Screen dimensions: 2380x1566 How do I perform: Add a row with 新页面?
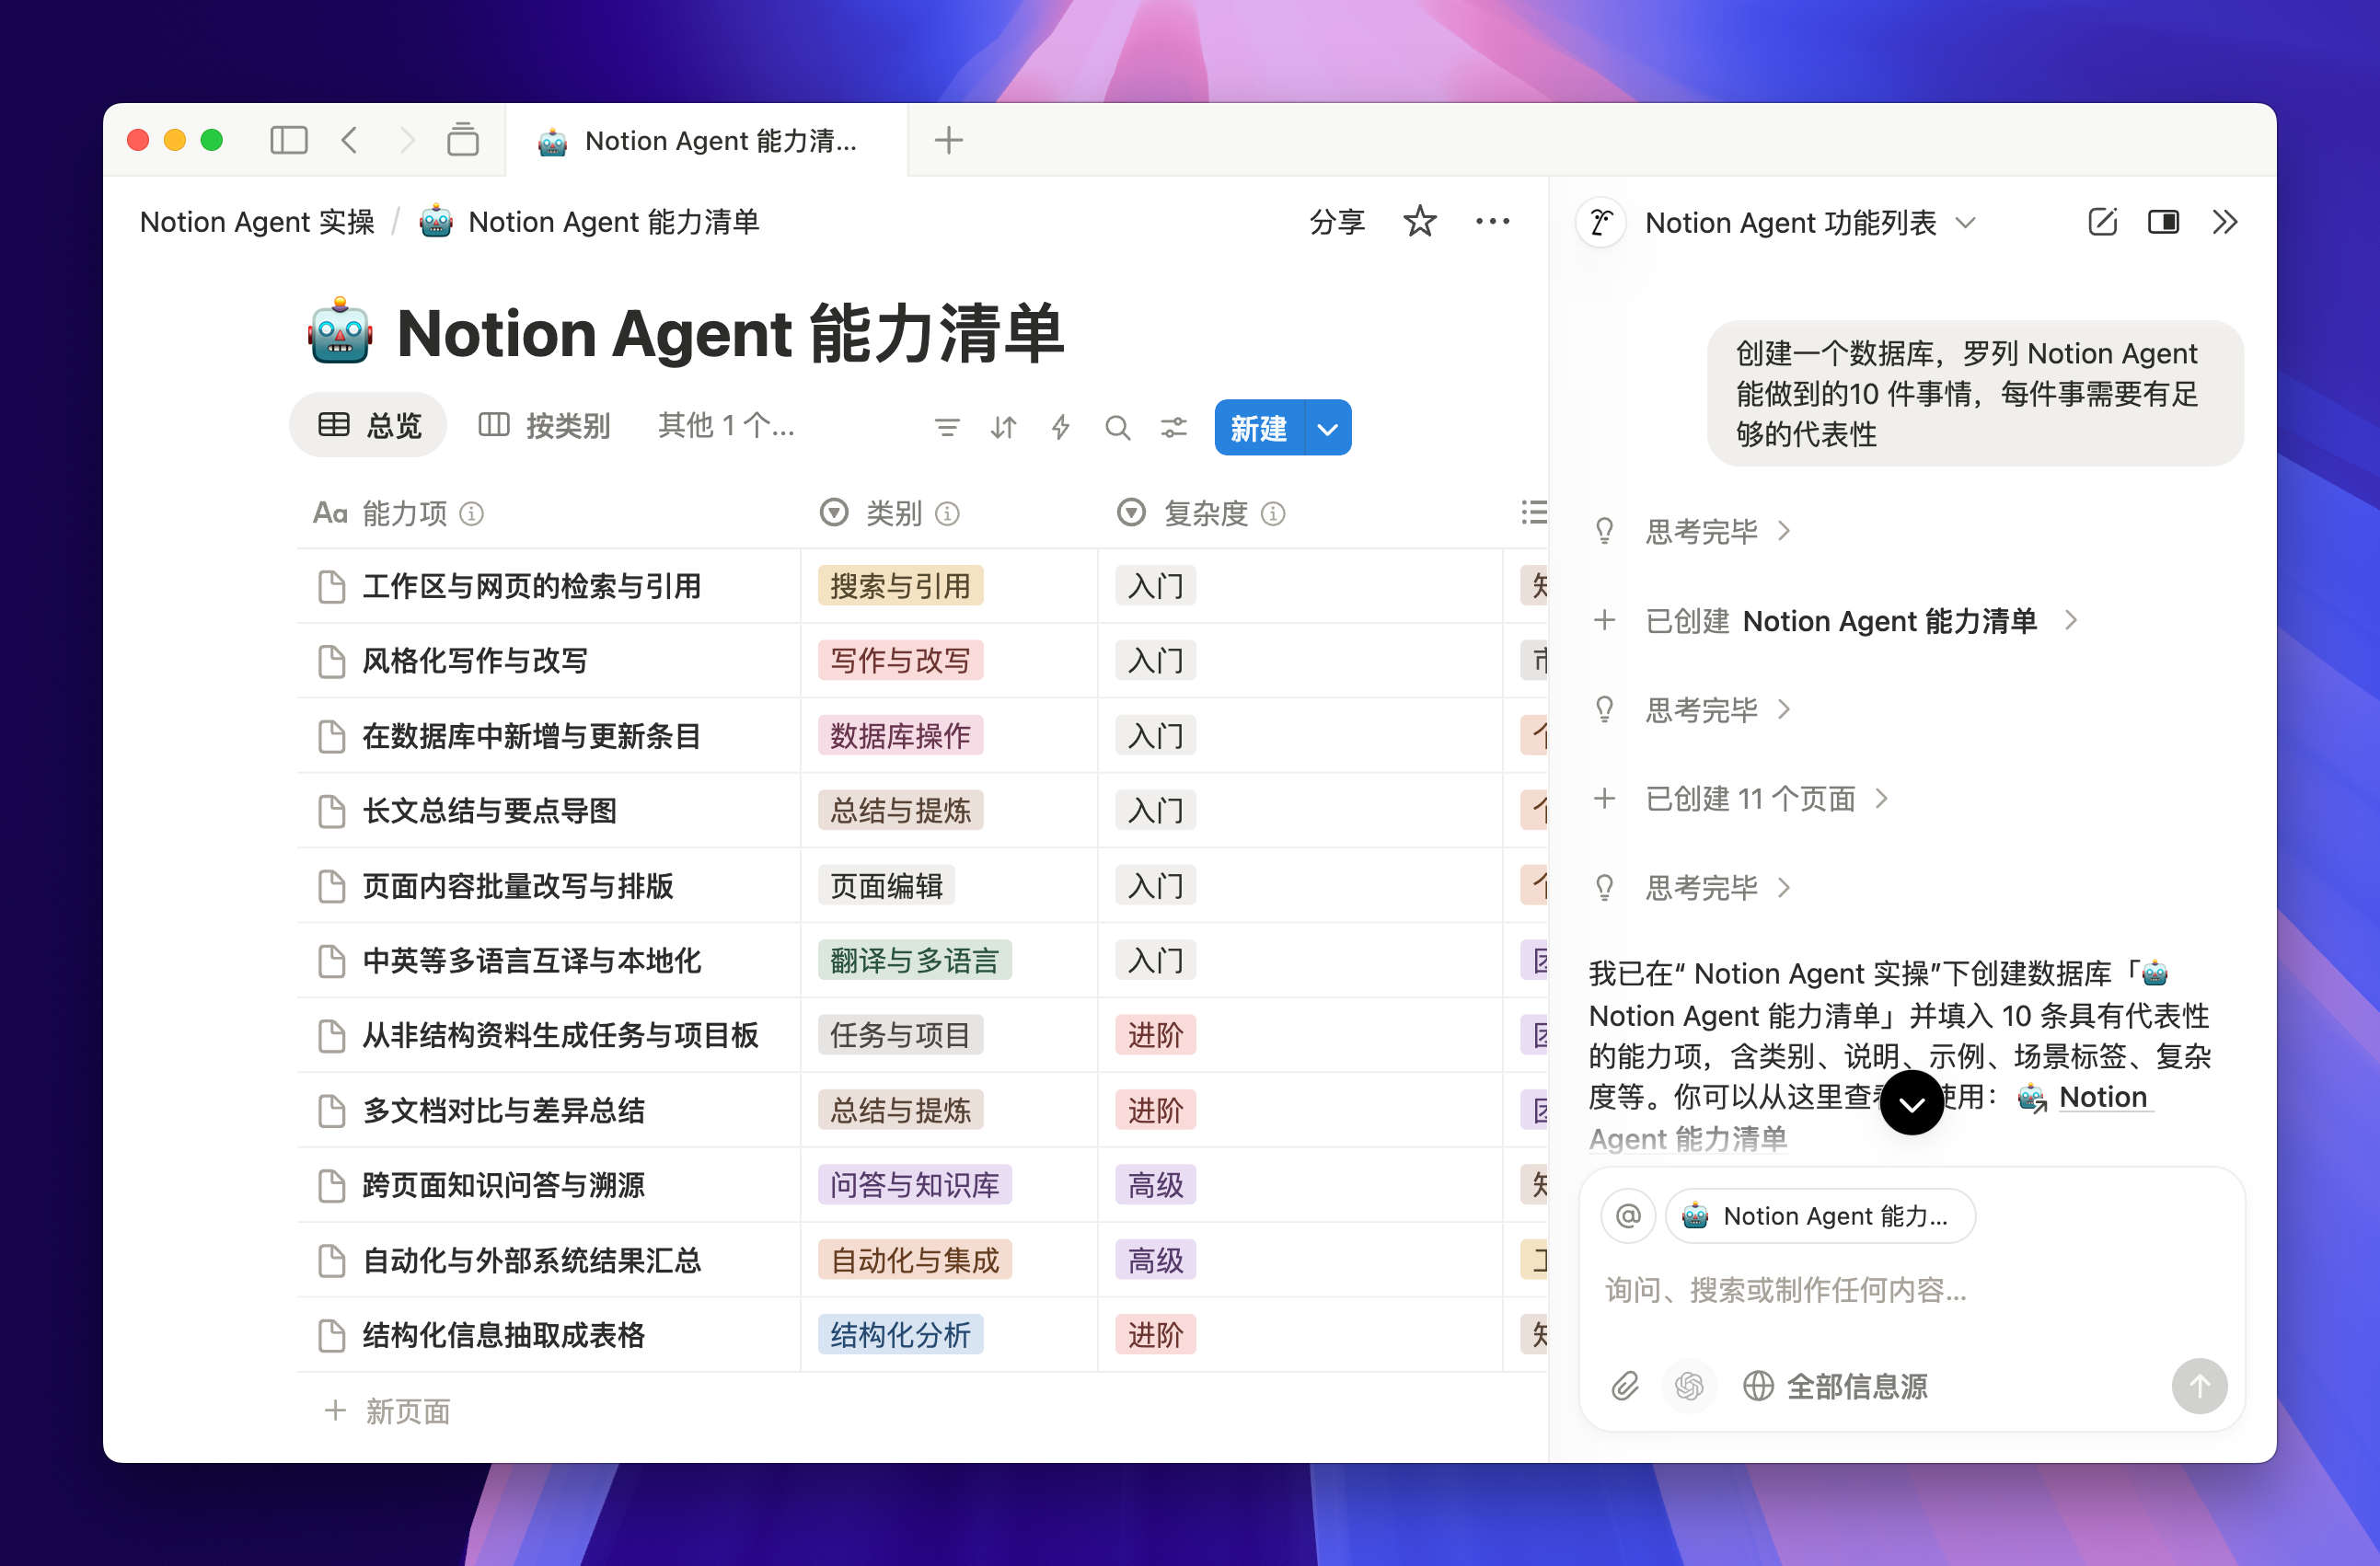point(388,1411)
